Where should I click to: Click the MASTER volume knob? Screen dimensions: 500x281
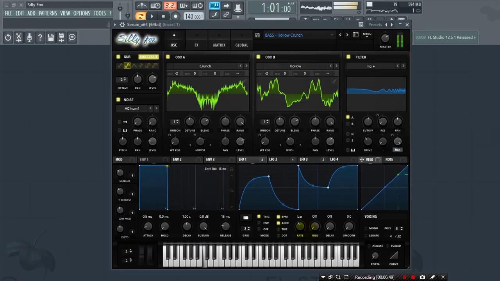click(386, 38)
